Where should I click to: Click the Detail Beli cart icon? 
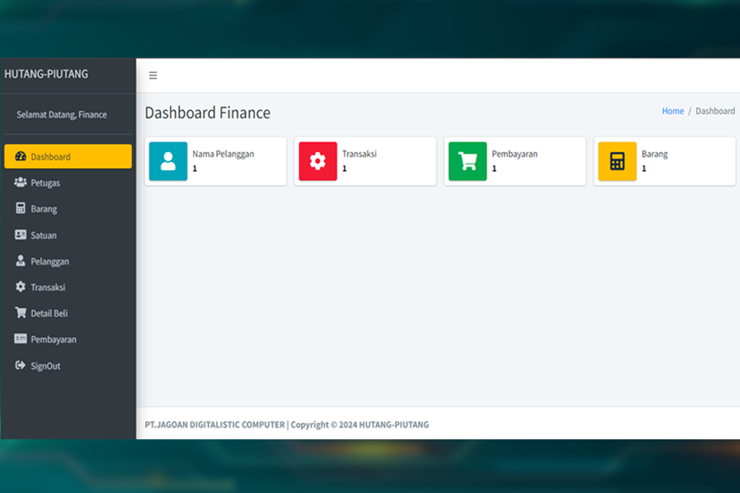tap(20, 314)
